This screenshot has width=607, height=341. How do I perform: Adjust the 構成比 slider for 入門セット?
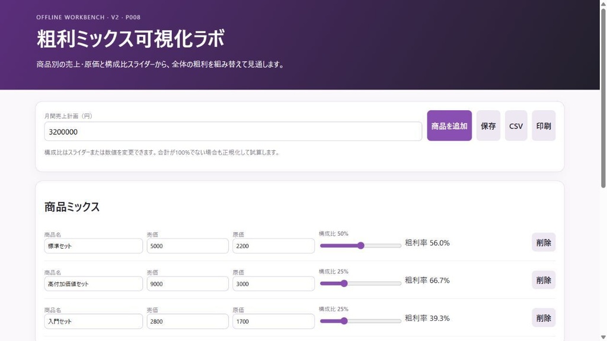click(360, 321)
